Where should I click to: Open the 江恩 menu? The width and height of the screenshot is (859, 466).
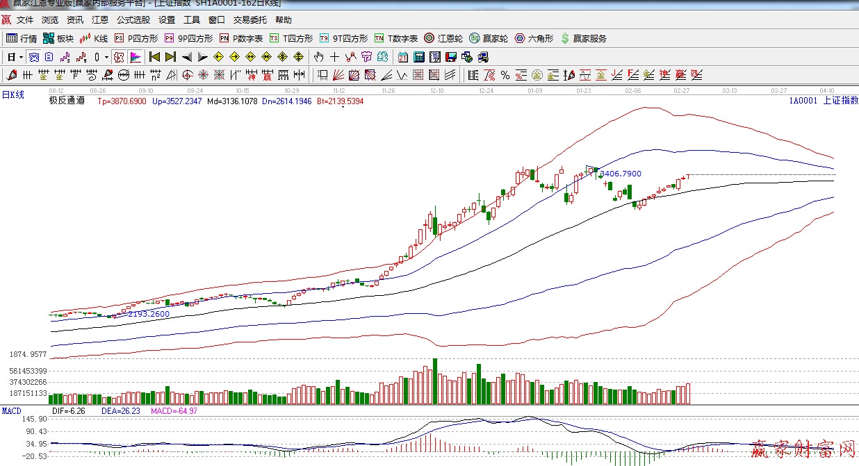coord(100,20)
